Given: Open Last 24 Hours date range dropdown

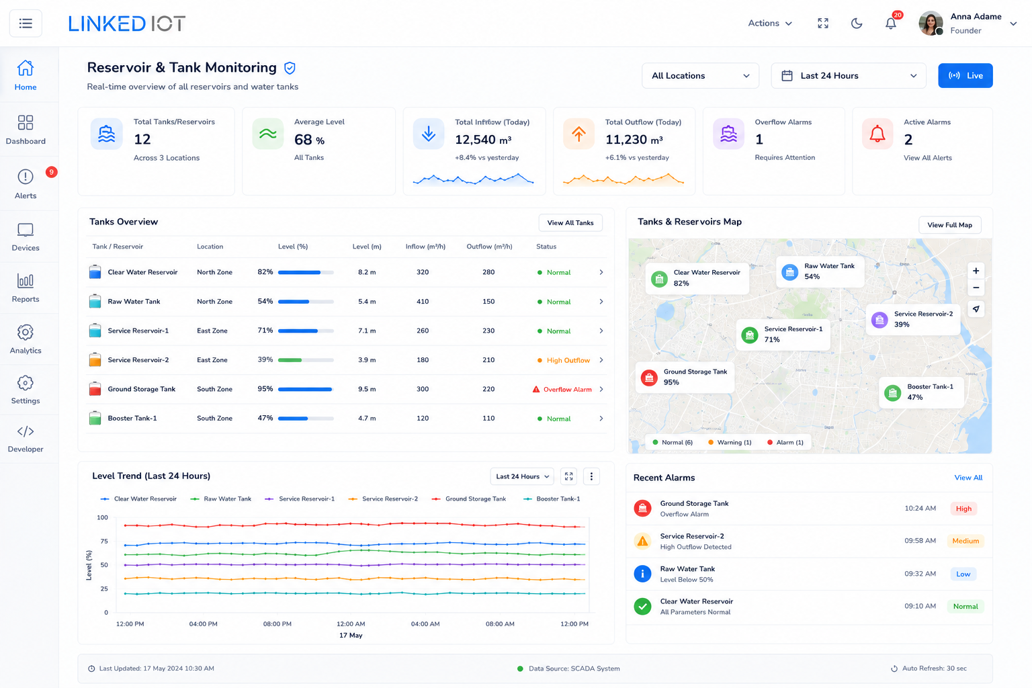Looking at the screenshot, I should pos(849,76).
